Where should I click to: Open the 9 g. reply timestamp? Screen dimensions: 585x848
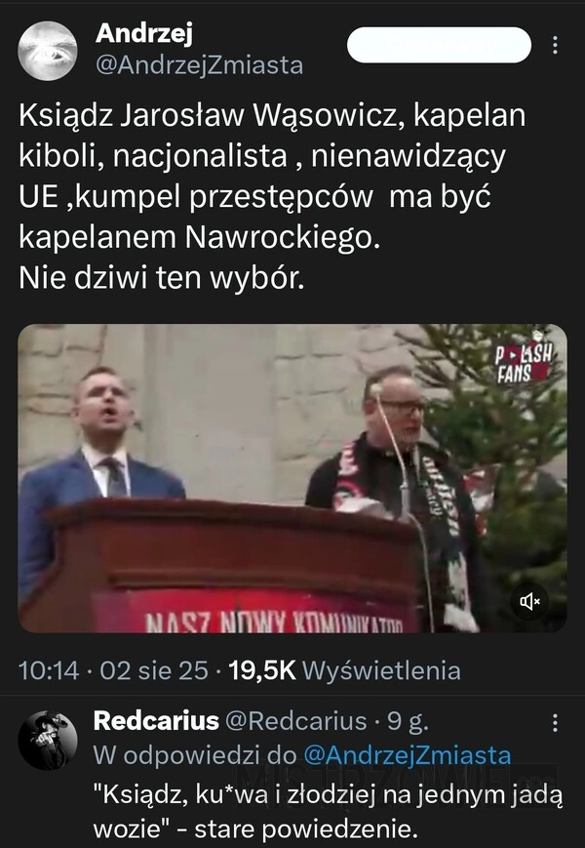pyautogui.click(x=408, y=721)
